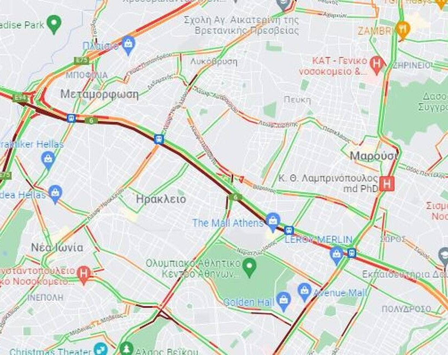Click The Mall Athens shopping pin

click(x=273, y=222)
